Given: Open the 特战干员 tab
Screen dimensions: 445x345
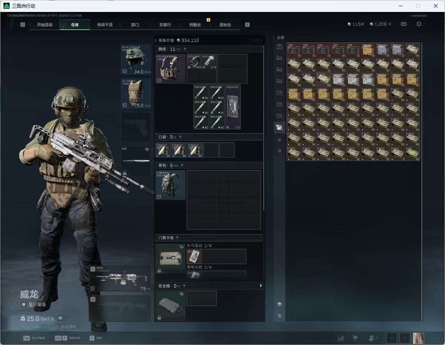Looking at the screenshot, I should click(x=105, y=25).
